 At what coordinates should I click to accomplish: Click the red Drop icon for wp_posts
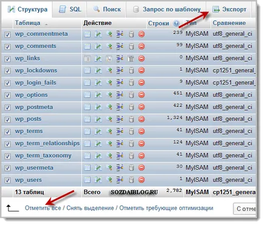click(142, 119)
